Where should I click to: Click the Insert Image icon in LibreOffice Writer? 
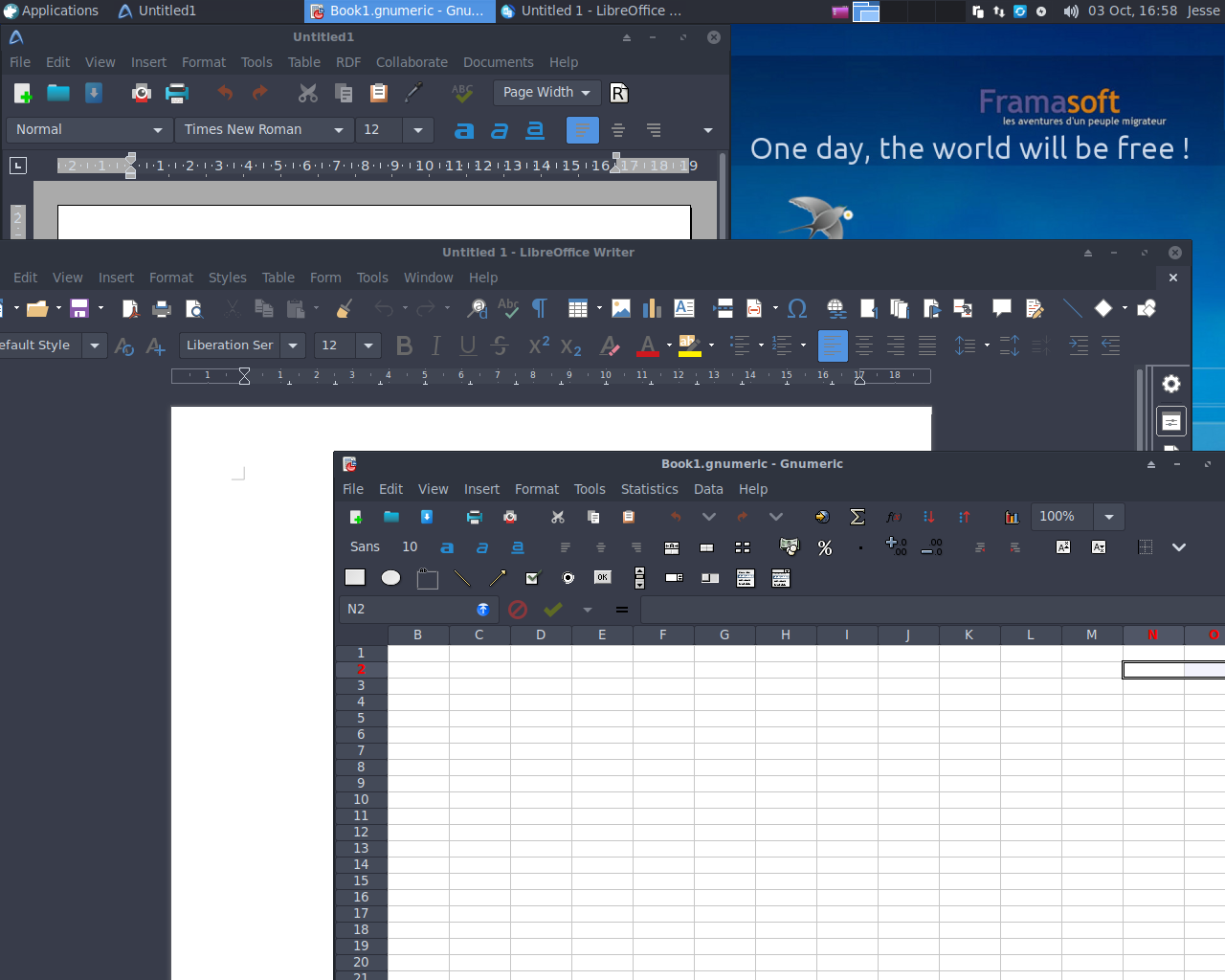(x=621, y=308)
